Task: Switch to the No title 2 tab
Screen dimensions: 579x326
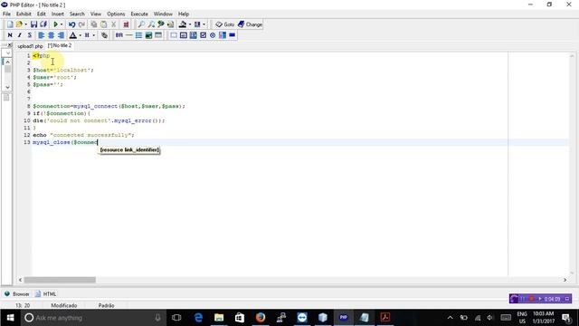Action: pos(60,45)
